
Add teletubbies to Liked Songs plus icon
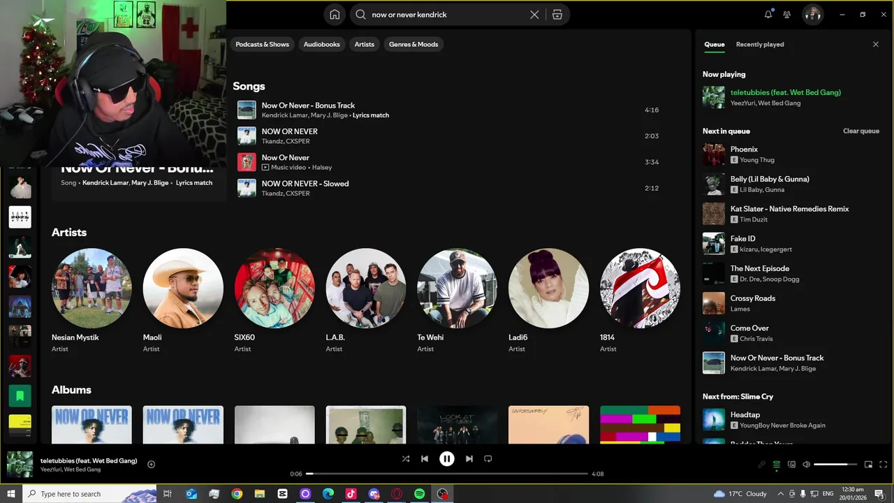[151, 464]
